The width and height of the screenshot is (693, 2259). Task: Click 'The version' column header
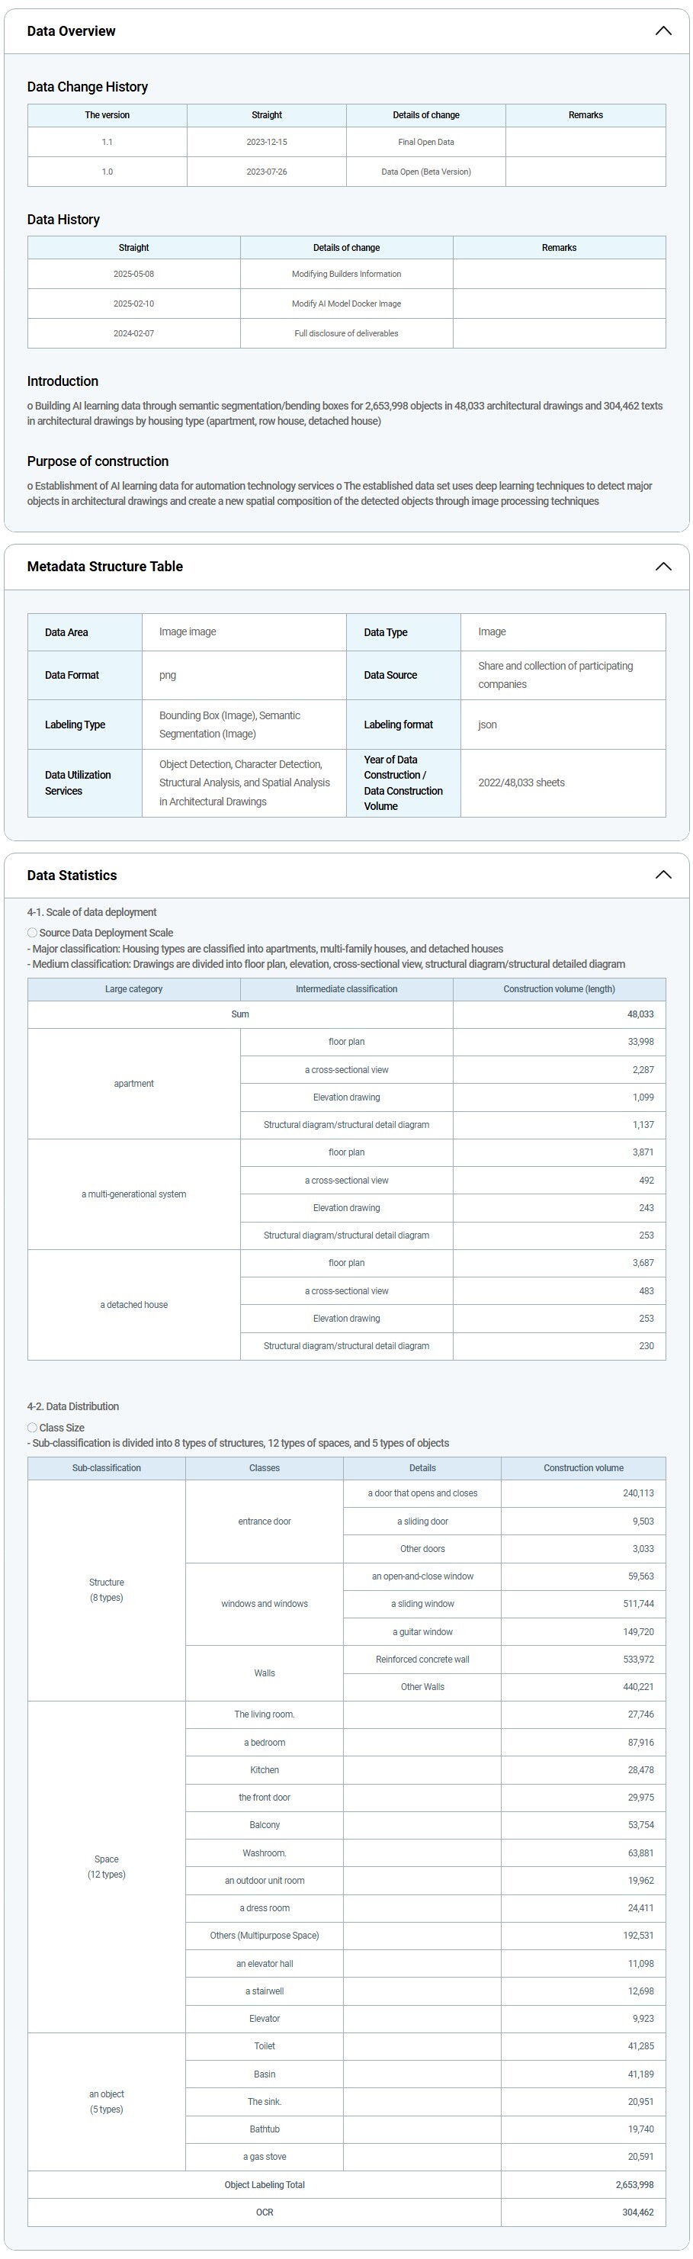pyautogui.click(x=107, y=115)
